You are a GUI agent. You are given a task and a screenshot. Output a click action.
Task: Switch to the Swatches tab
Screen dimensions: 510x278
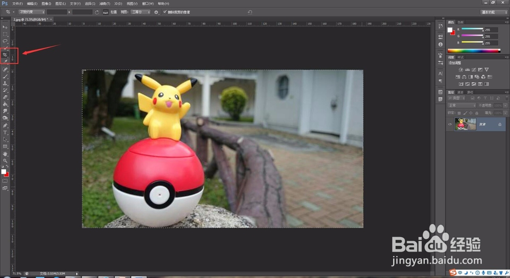[461, 22]
